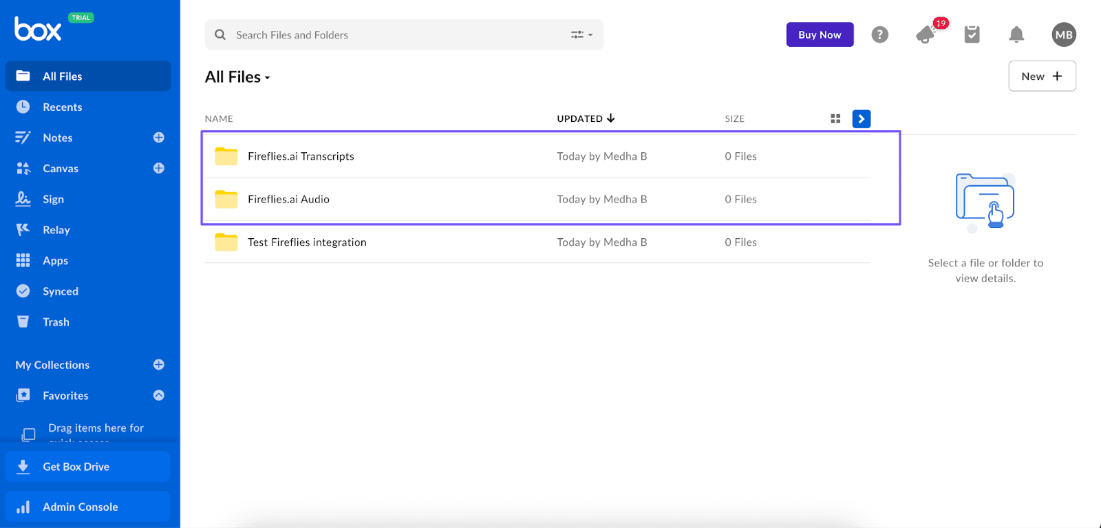Viewport: 1101px width, 528px height.
Task: Click Get Box Drive download icon
Action: 23,467
